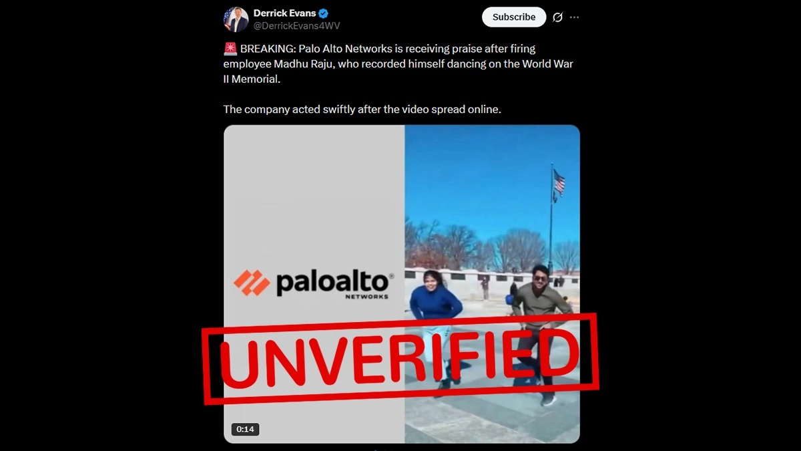
Task: Open the @DerrickEvans4WV handle link
Action: click(x=296, y=25)
